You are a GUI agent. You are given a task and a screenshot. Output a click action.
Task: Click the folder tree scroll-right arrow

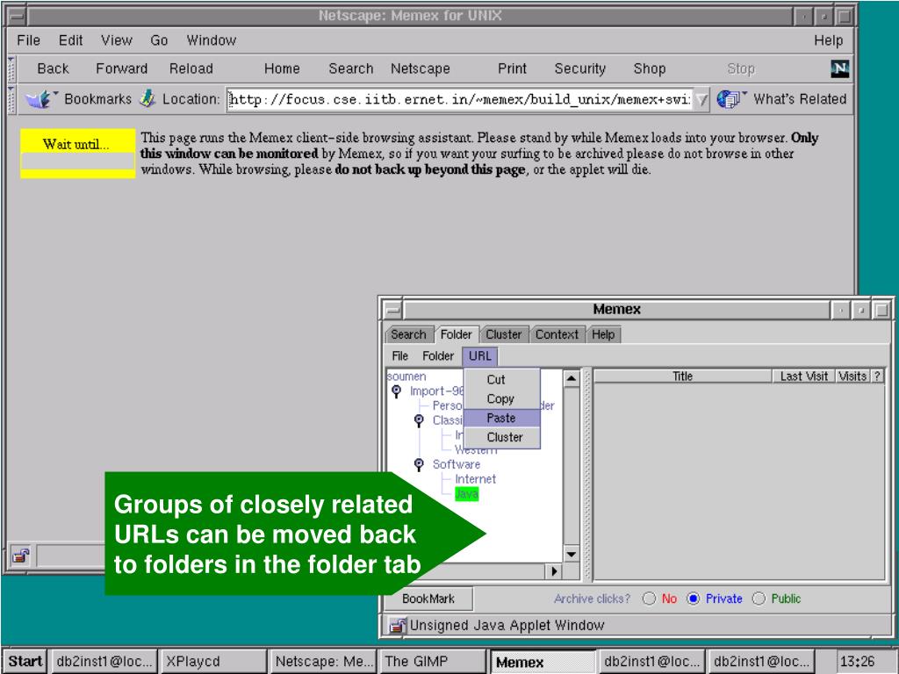(554, 571)
